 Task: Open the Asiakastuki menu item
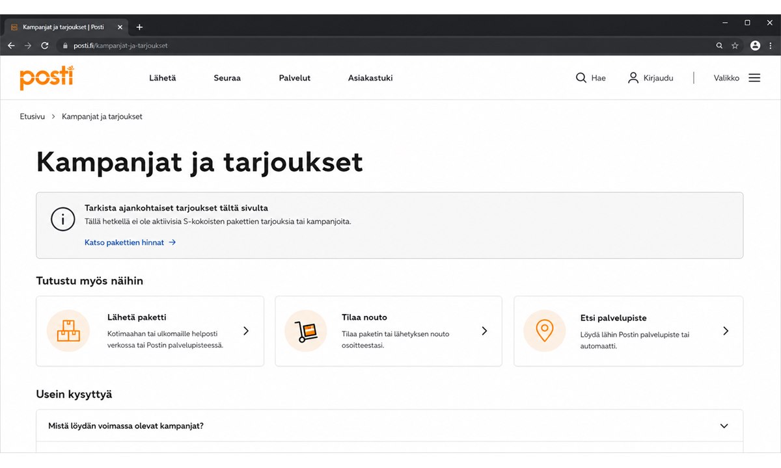370,78
